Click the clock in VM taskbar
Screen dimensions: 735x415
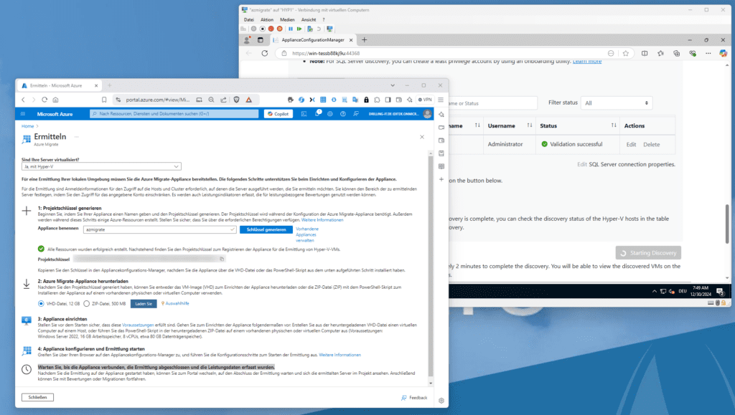(701, 291)
